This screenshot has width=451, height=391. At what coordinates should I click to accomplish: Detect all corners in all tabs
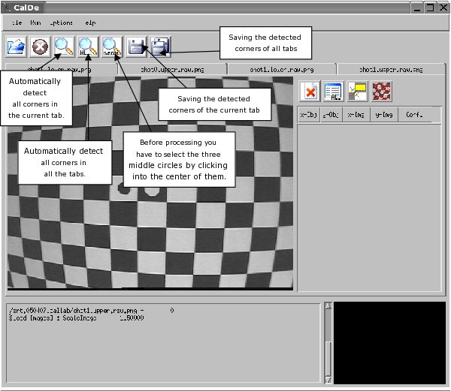(88, 47)
